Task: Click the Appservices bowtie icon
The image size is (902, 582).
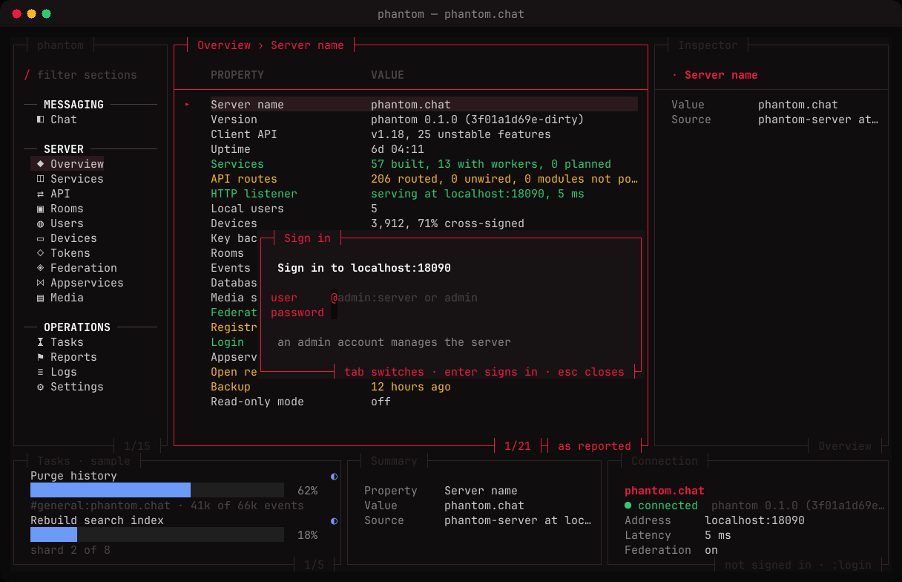Action: coord(40,283)
